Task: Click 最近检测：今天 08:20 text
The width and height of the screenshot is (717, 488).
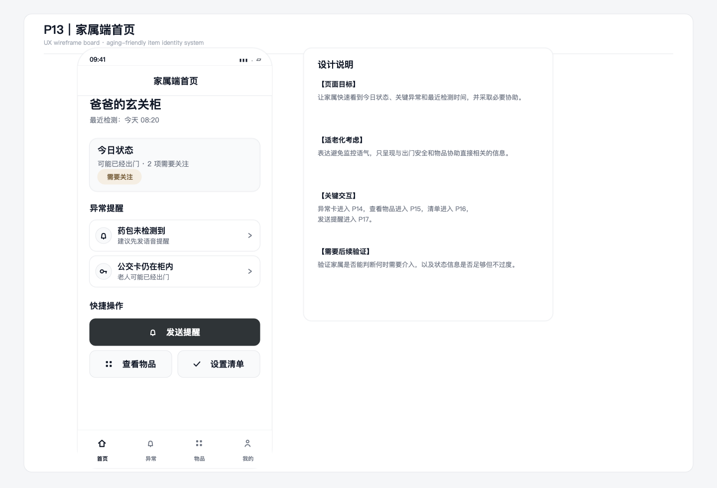Action: [x=124, y=120]
